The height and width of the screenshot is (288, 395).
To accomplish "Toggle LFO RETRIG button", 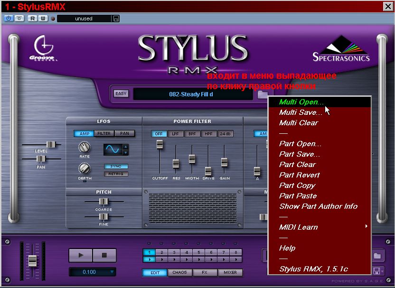I will click(x=116, y=174).
